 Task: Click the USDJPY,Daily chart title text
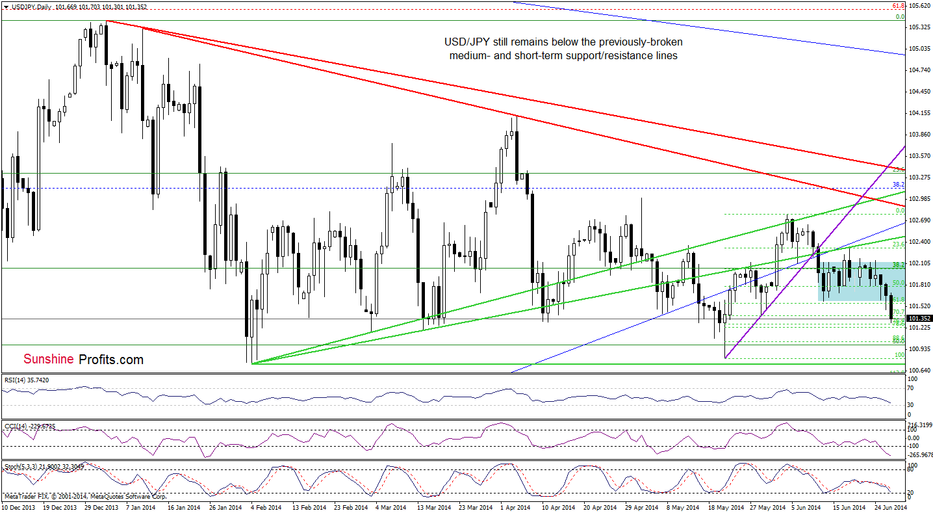click(x=31, y=6)
